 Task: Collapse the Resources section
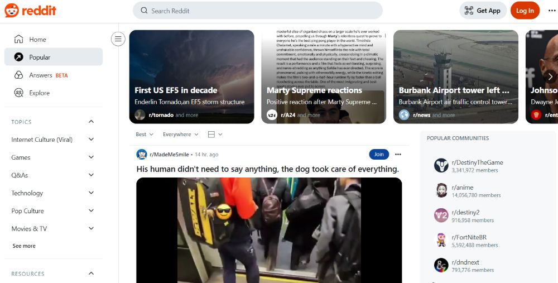pyautogui.click(x=91, y=274)
